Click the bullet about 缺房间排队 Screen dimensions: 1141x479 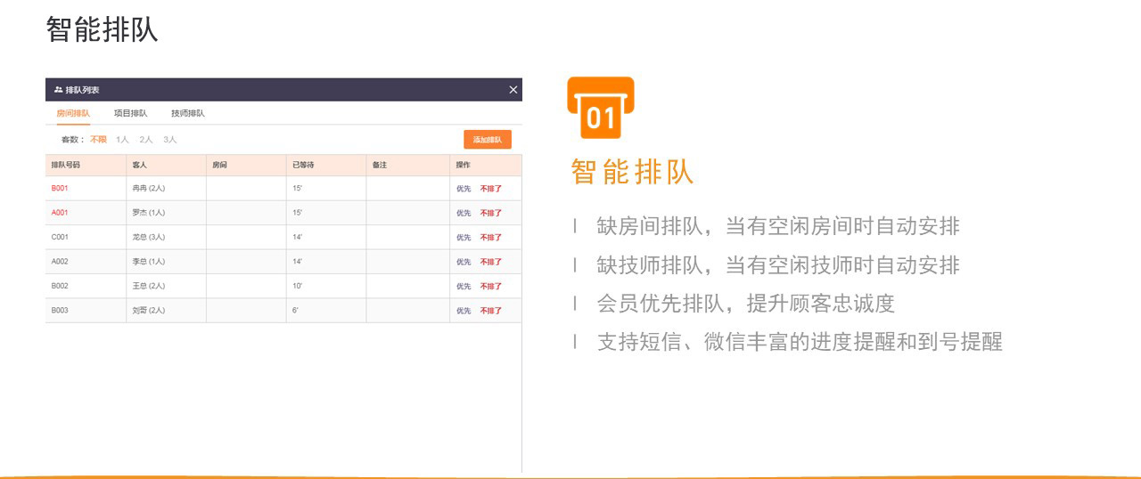pyautogui.click(x=778, y=226)
